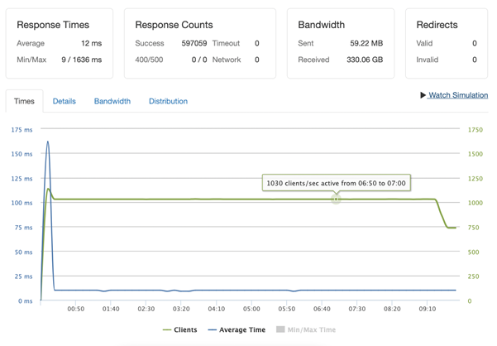497x346 pixels.
Task: Click the Response Counts card heading
Action: click(x=174, y=25)
